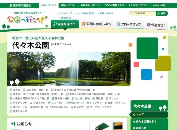The height and width of the screenshot is (130, 177).
Task: Open the 多摩丘陵へ行こう！ tab
Action: pos(90,6)
